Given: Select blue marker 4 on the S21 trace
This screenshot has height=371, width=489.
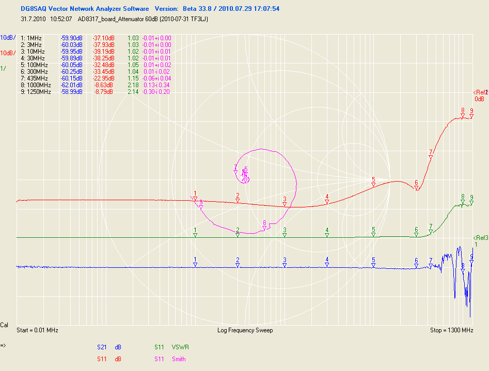Looking at the screenshot, I should point(327,265).
